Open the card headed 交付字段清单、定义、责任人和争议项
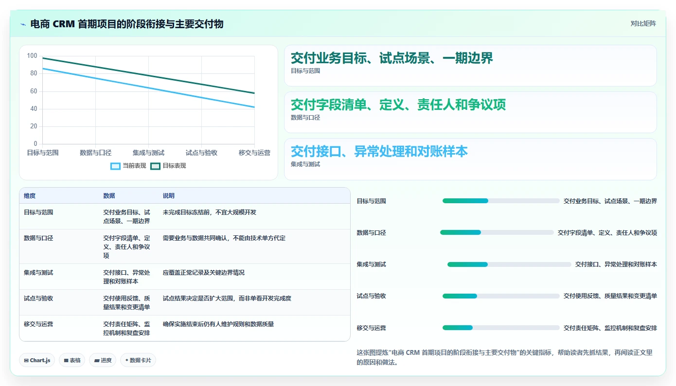 coord(470,112)
